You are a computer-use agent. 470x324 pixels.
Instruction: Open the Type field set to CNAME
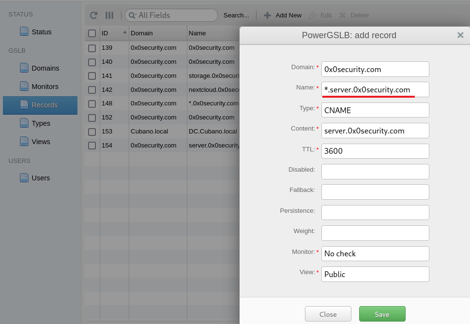point(375,110)
